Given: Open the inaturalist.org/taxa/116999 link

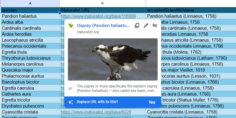Looking at the screenshot, I should pyautogui.click(x=98, y=16).
